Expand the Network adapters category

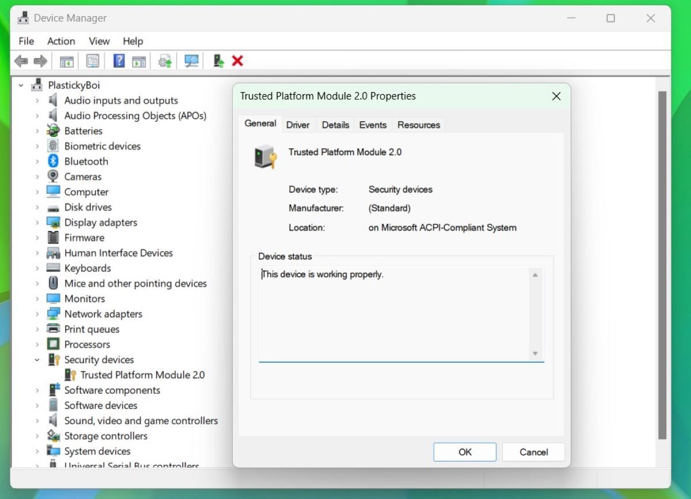(x=37, y=314)
